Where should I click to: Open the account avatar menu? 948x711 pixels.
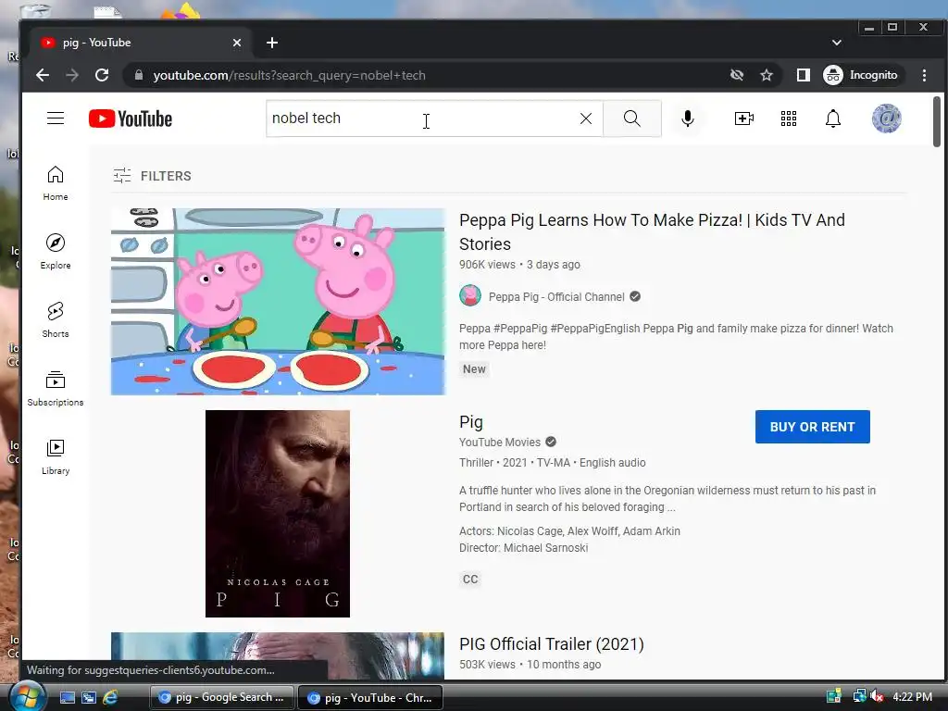886,118
